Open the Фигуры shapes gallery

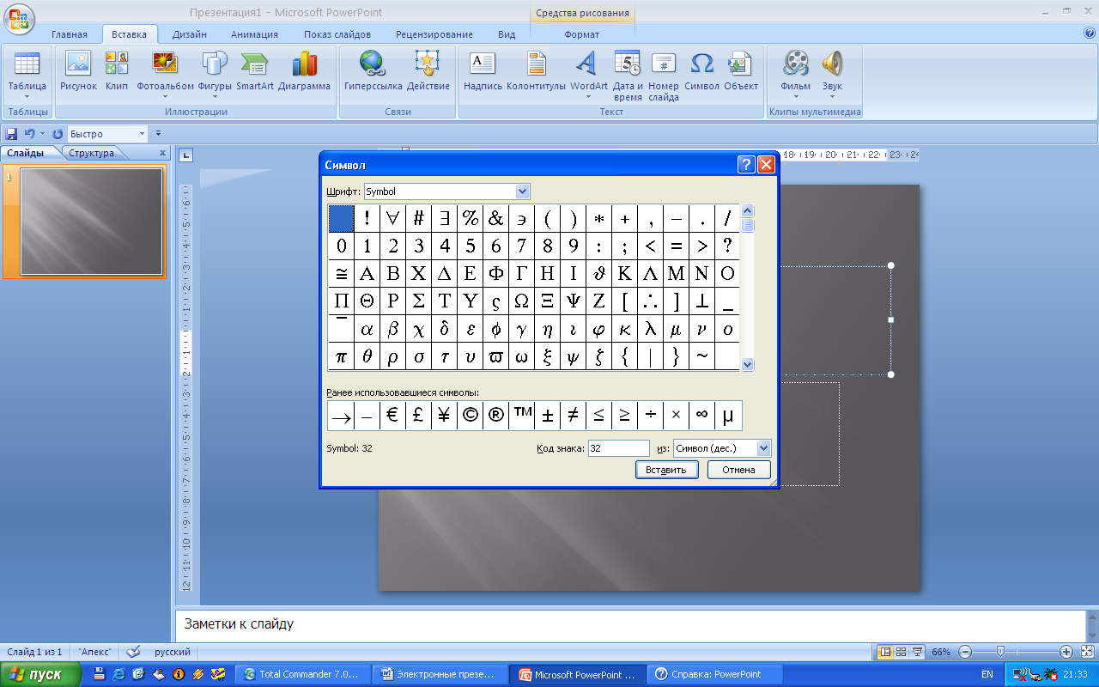tap(215, 75)
